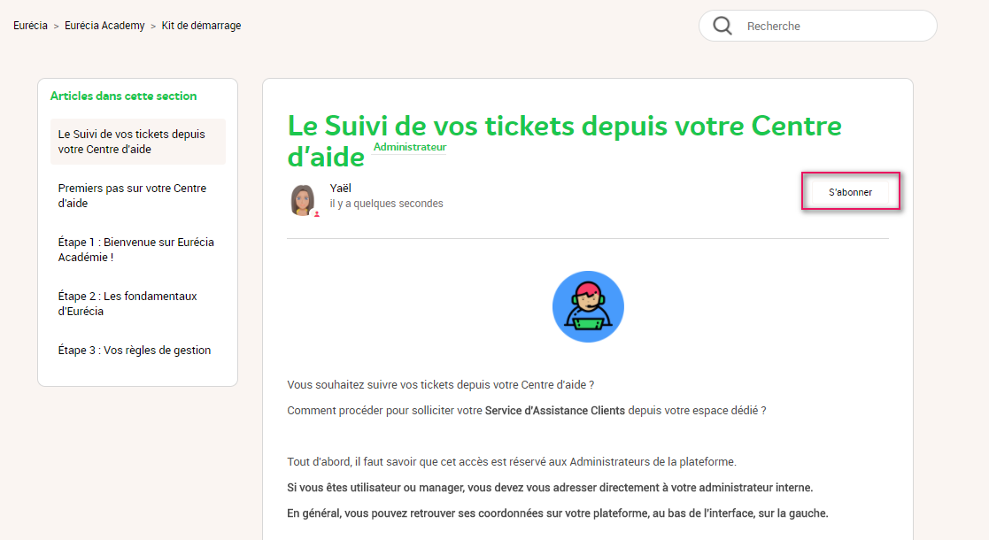Subscribe with the S'abonner button
This screenshot has width=989, height=540.
[x=850, y=192]
